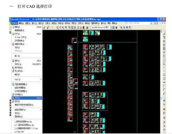Select the Mirror tool in right toolbar
Screen dimensions: 172x134
(164, 41)
